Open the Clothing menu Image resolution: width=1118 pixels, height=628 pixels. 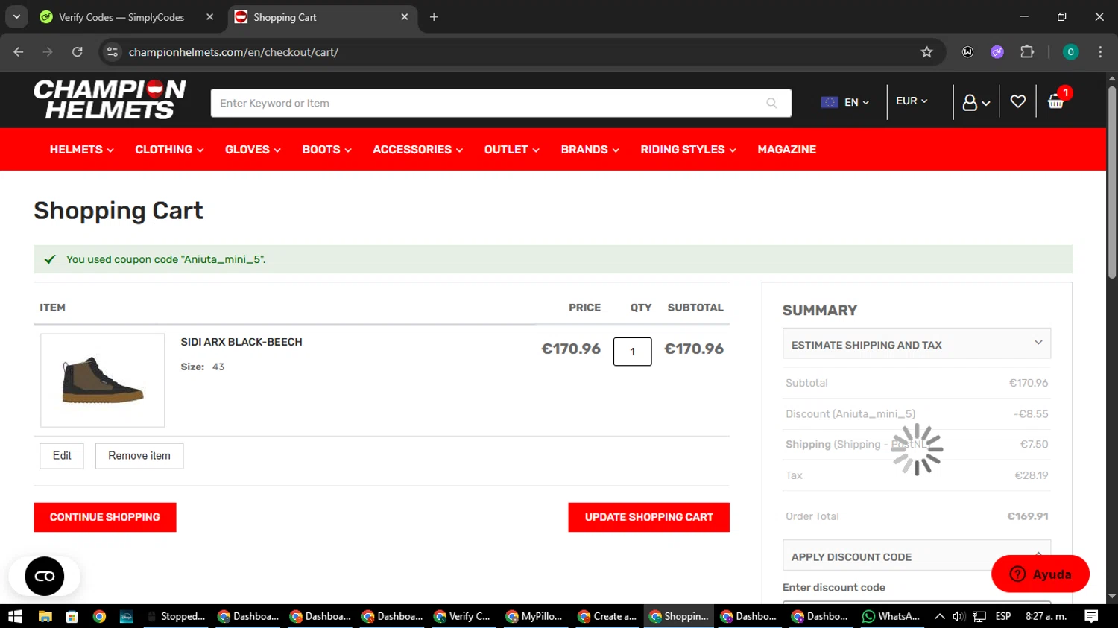click(169, 150)
